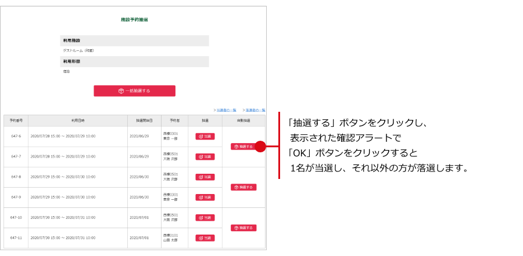Click the 予約者 column header
Viewport: 523px width, 256px height.
[x=174, y=120]
